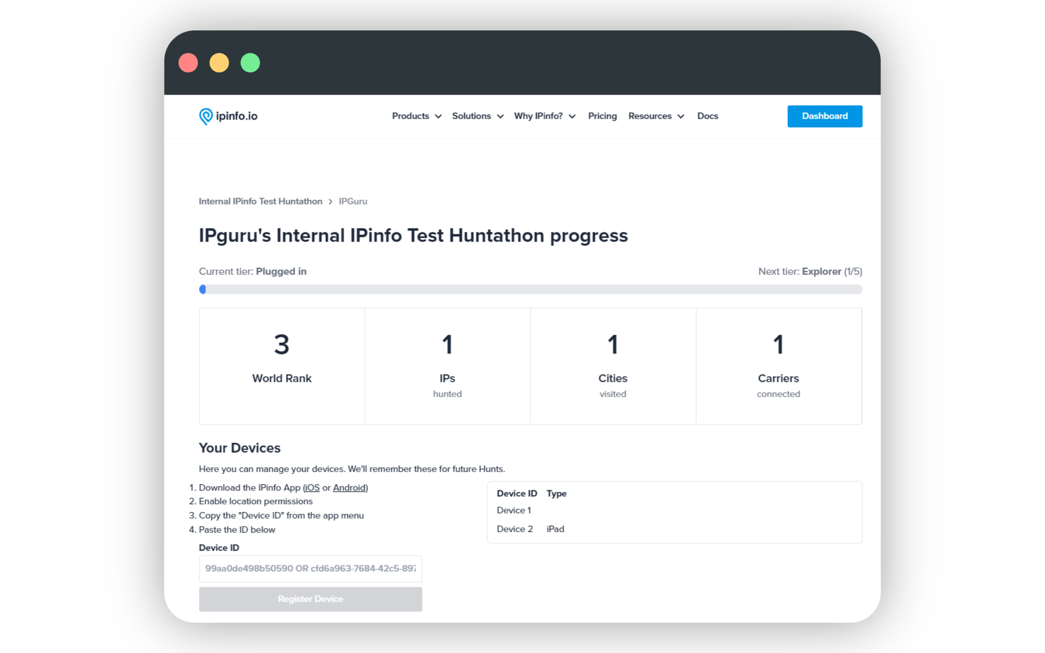This screenshot has width=1045, height=653.
Task: Expand the Products dropdown menu
Action: (x=416, y=116)
